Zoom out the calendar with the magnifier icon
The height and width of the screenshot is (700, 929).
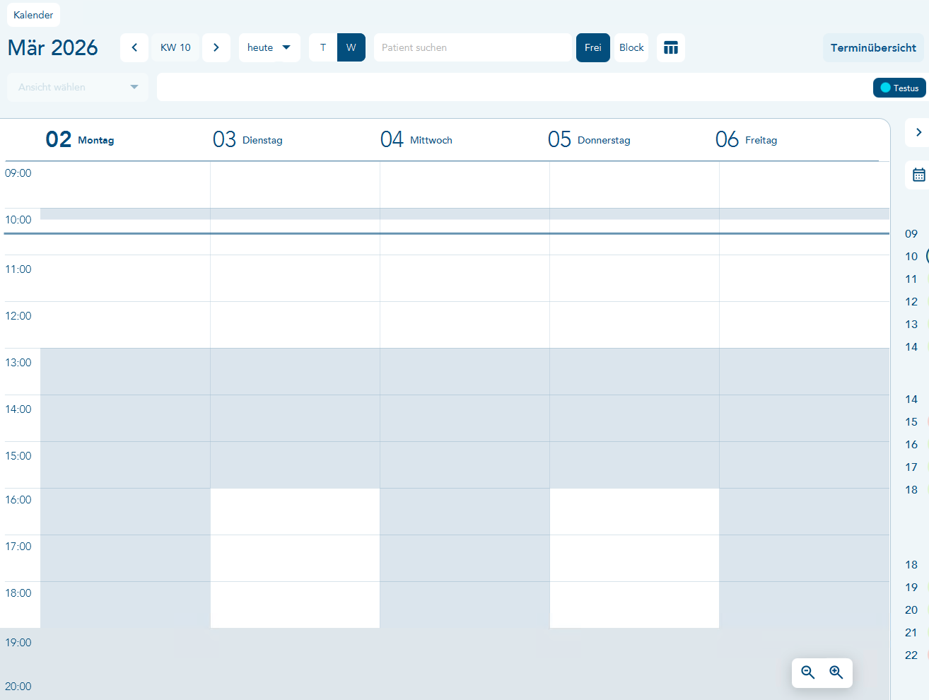click(807, 672)
